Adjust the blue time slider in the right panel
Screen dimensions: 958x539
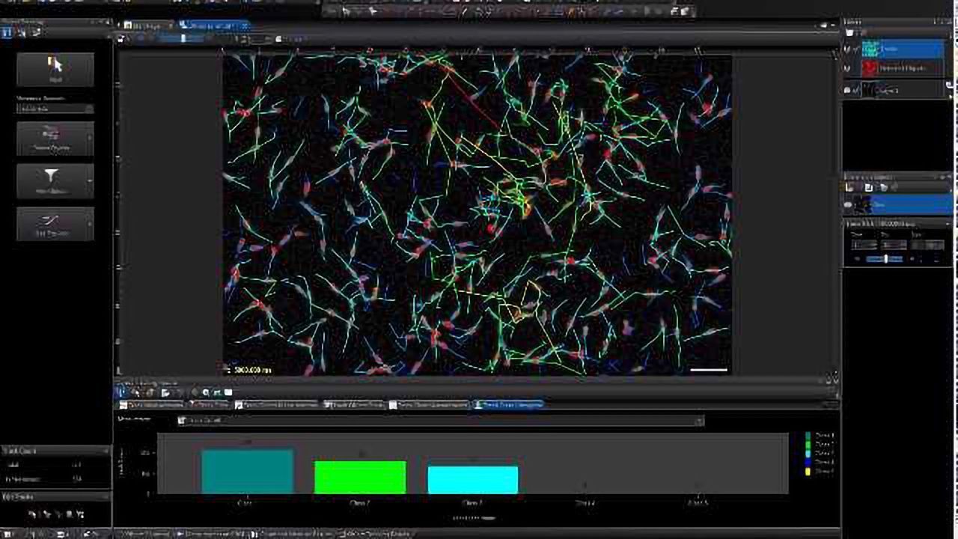[x=885, y=259]
